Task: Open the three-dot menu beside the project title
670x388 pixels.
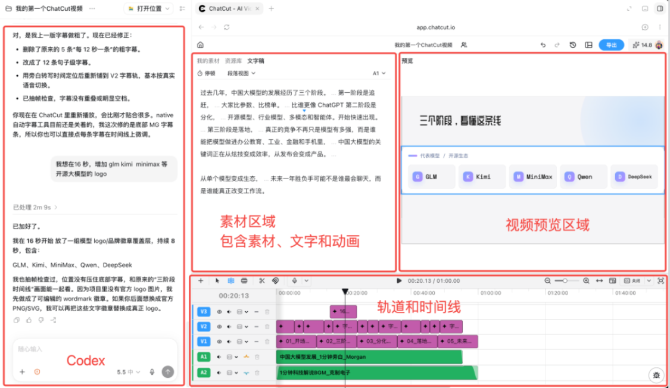Action: point(92,8)
